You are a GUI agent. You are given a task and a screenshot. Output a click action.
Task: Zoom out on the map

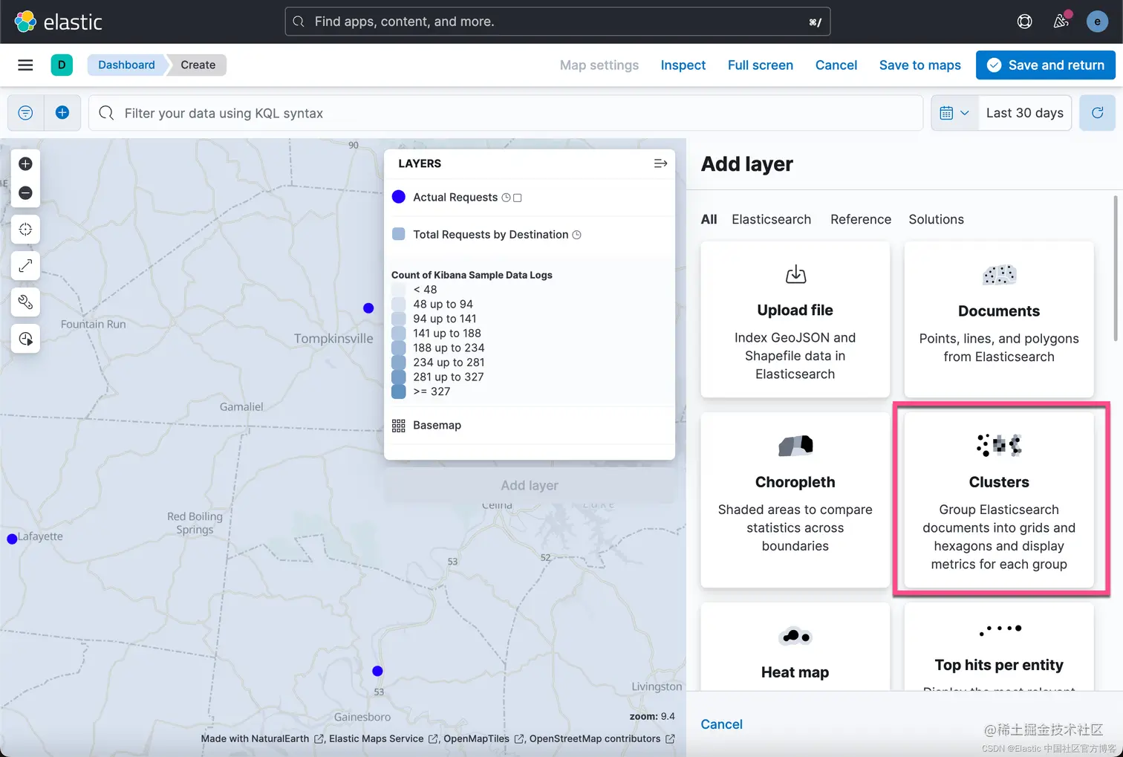point(25,193)
